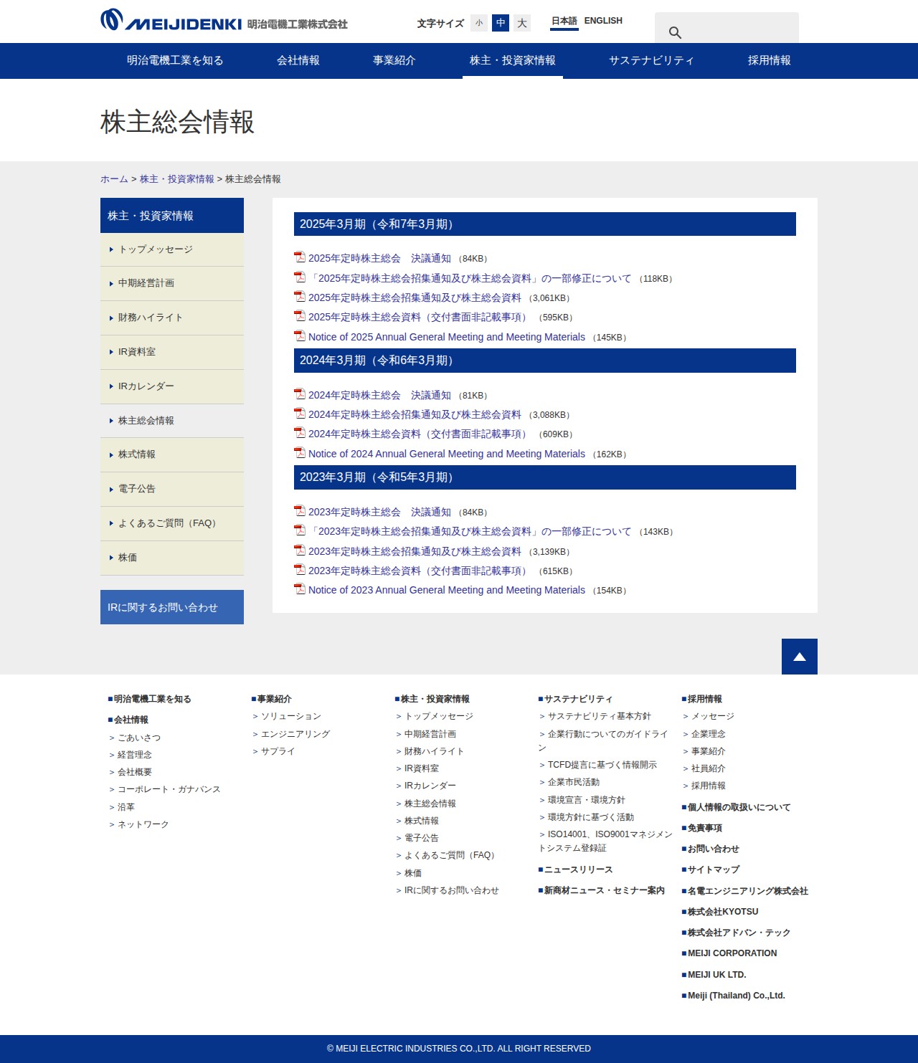Open 明治電機工業を知る nav menu
The height and width of the screenshot is (1063, 918).
[175, 61]
